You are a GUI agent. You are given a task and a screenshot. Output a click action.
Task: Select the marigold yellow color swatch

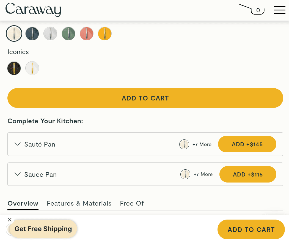(105, 33)
